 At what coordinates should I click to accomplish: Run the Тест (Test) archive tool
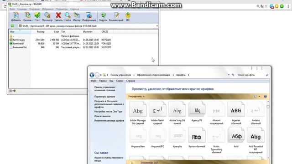(x=37, y=16)
